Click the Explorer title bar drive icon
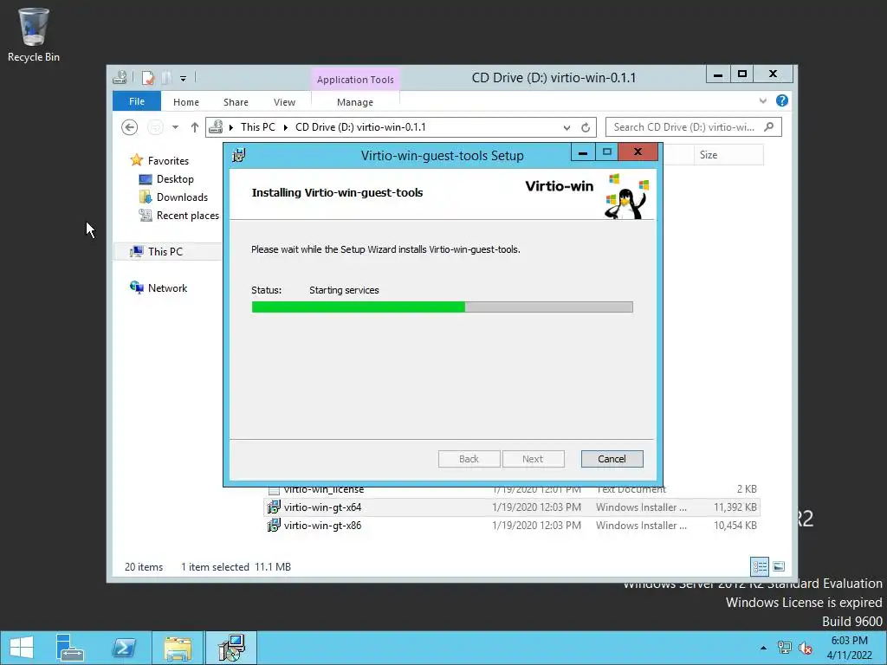The height and width of the screenshot is (665, 887). pos(120,77)
